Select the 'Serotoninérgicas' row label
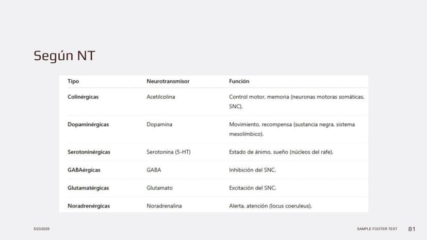Image resolution: width=427 pixels, height=240 pixels. click(89, 152)
